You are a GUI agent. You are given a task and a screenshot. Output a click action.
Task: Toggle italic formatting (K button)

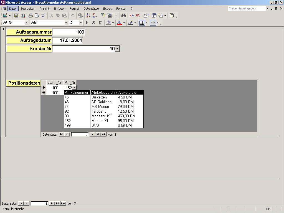tap(93, 23)
